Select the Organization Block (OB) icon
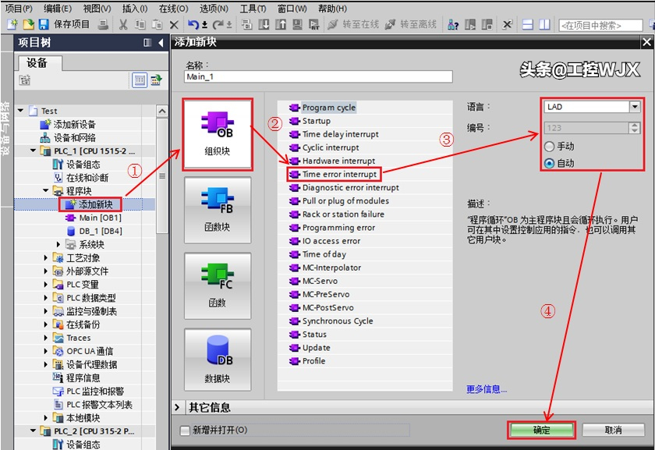Screen dimensions: 655x450 [217, 133]
